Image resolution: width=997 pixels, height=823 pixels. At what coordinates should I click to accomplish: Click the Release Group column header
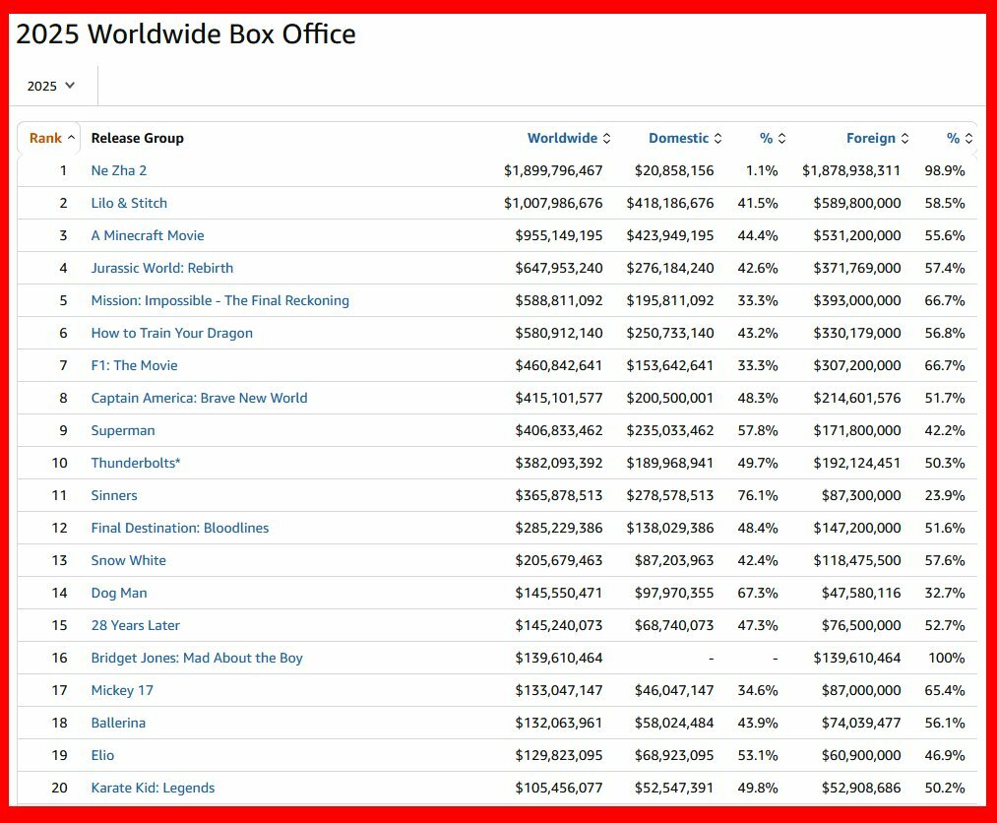[x=138, y=138]
